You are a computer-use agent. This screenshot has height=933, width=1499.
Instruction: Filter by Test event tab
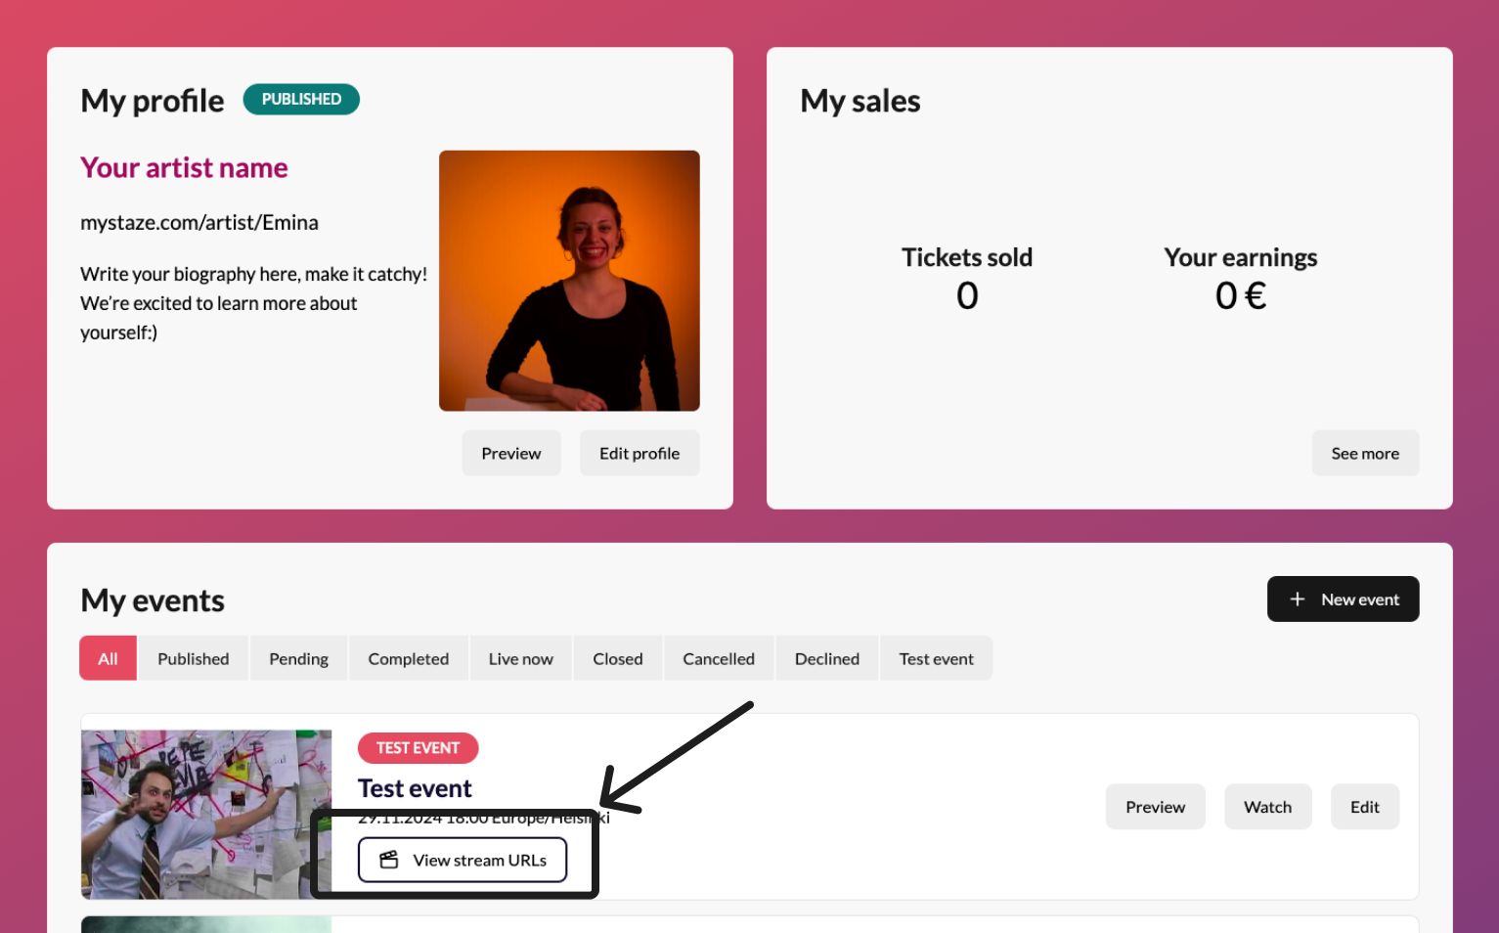(936, 659)
